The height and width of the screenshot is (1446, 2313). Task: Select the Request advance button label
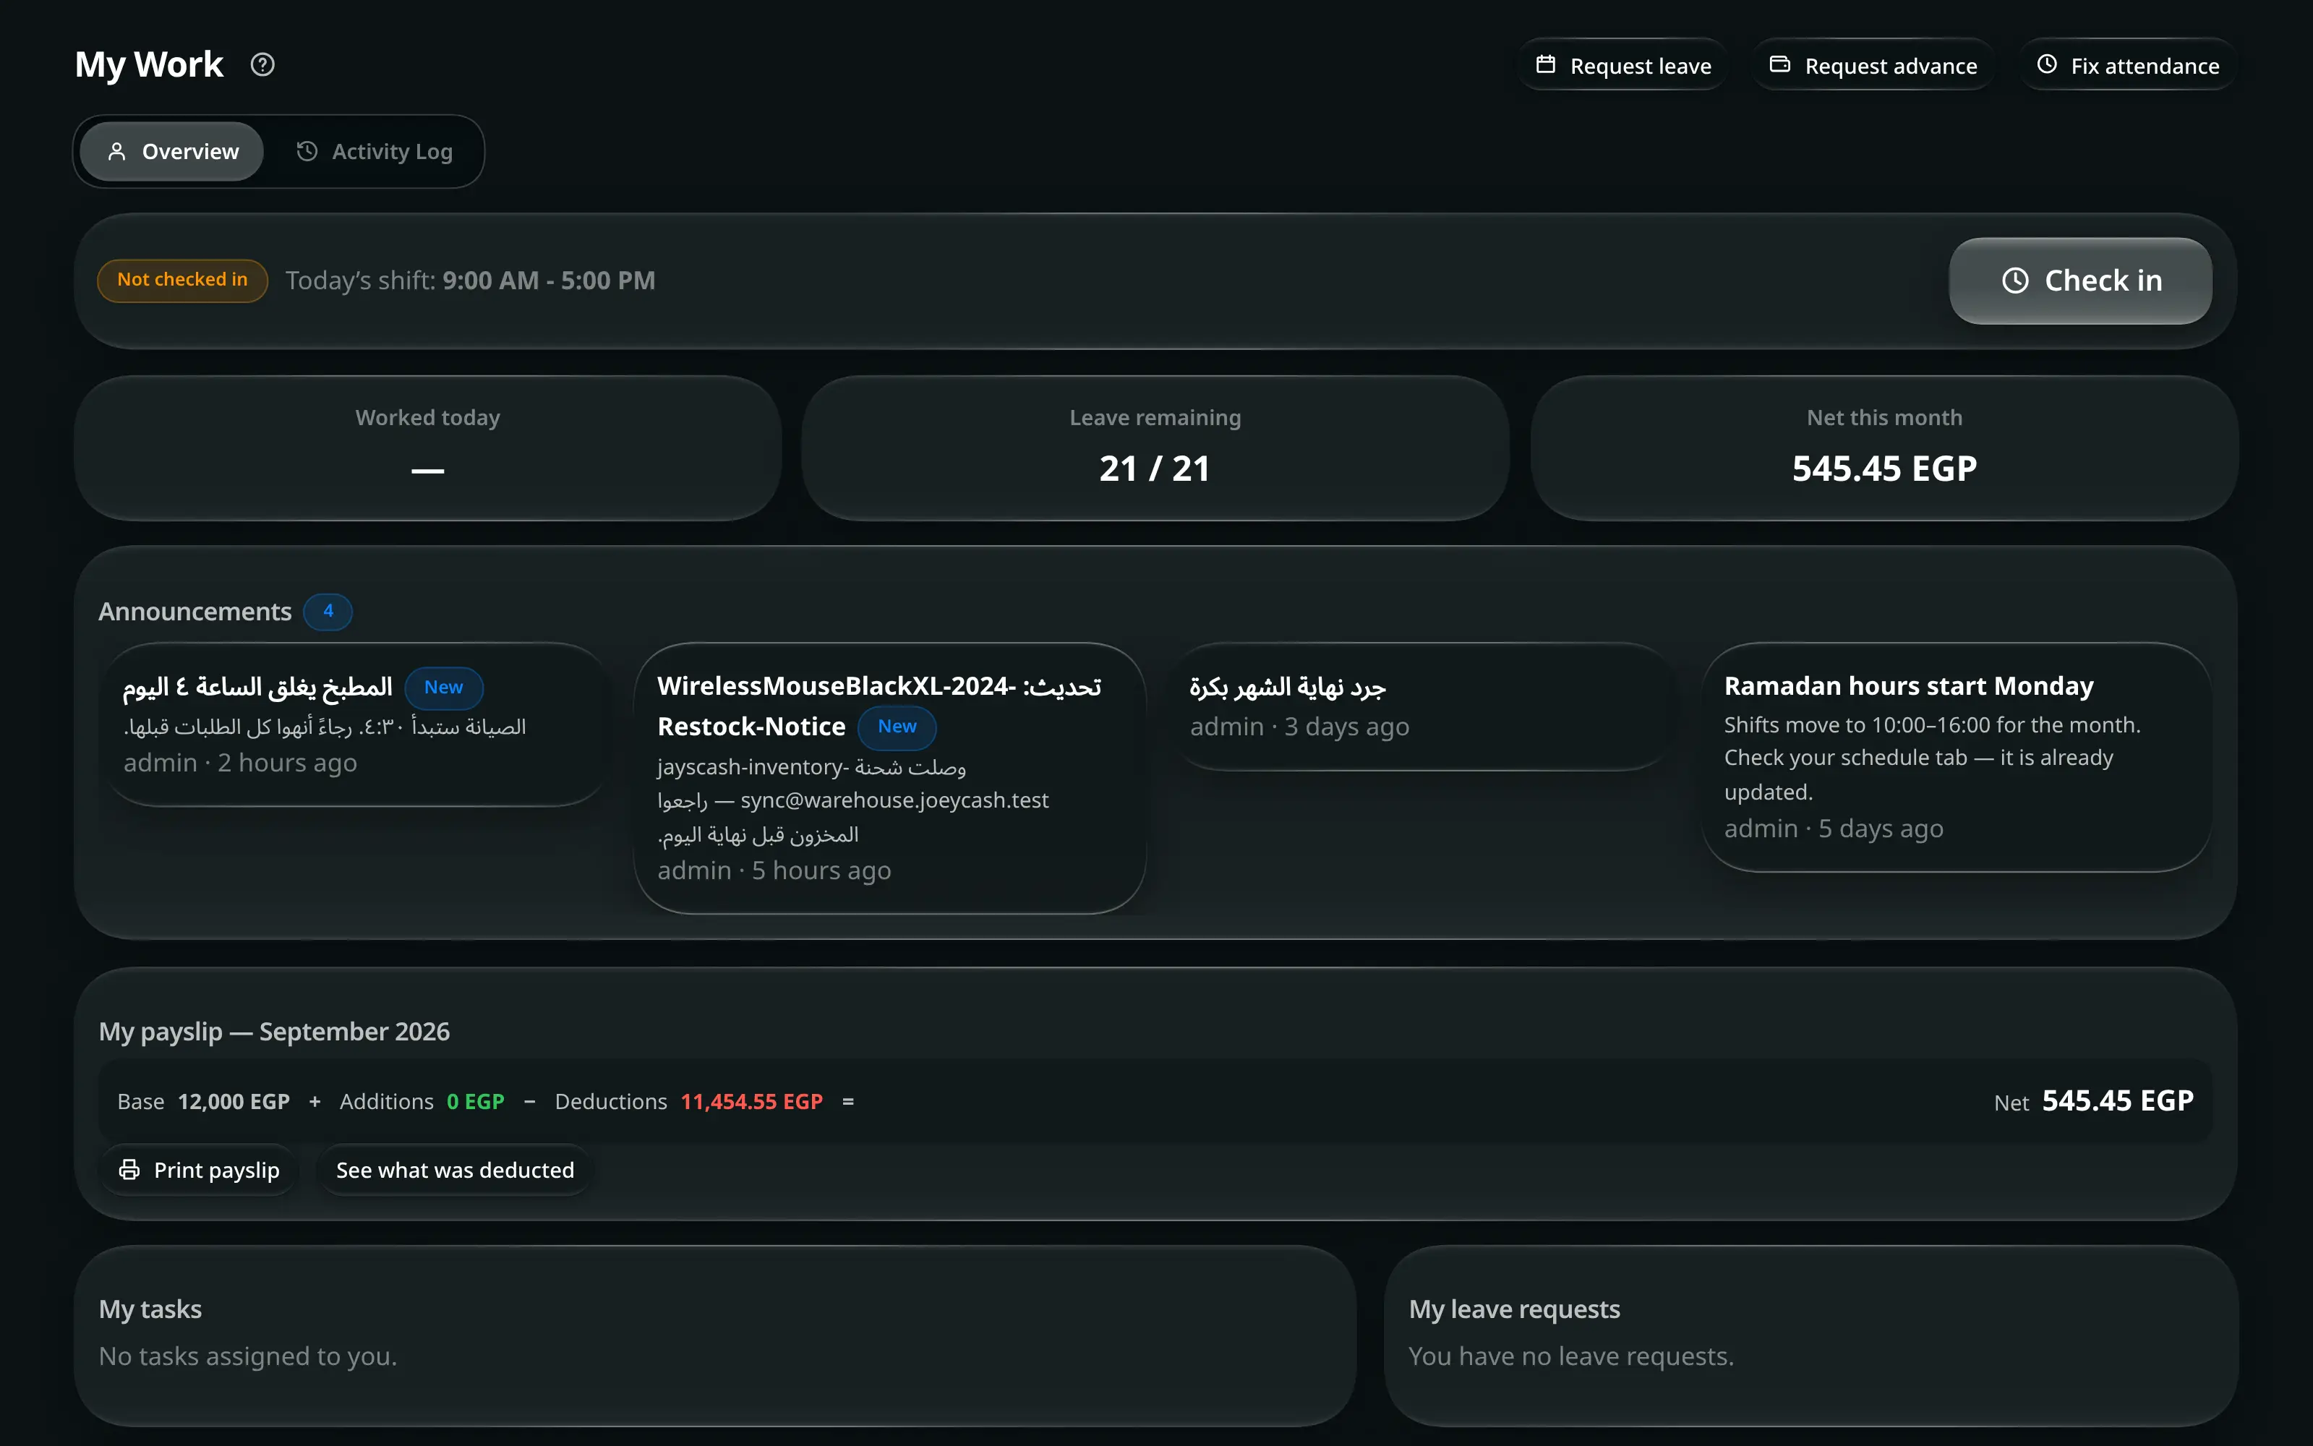coord(1890,66)
